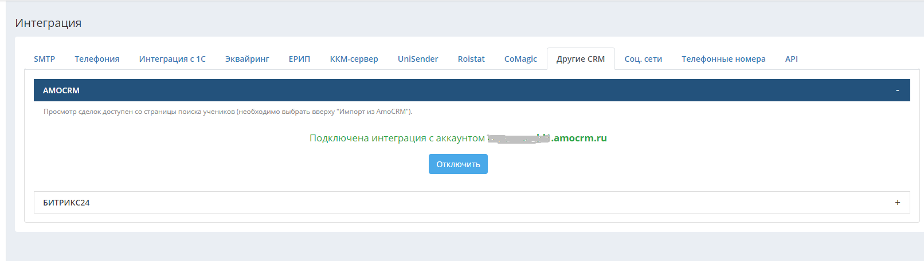Go to the ЕРИП tab
924x261 pixels.
pyautogui.click(x=299, y=59)
